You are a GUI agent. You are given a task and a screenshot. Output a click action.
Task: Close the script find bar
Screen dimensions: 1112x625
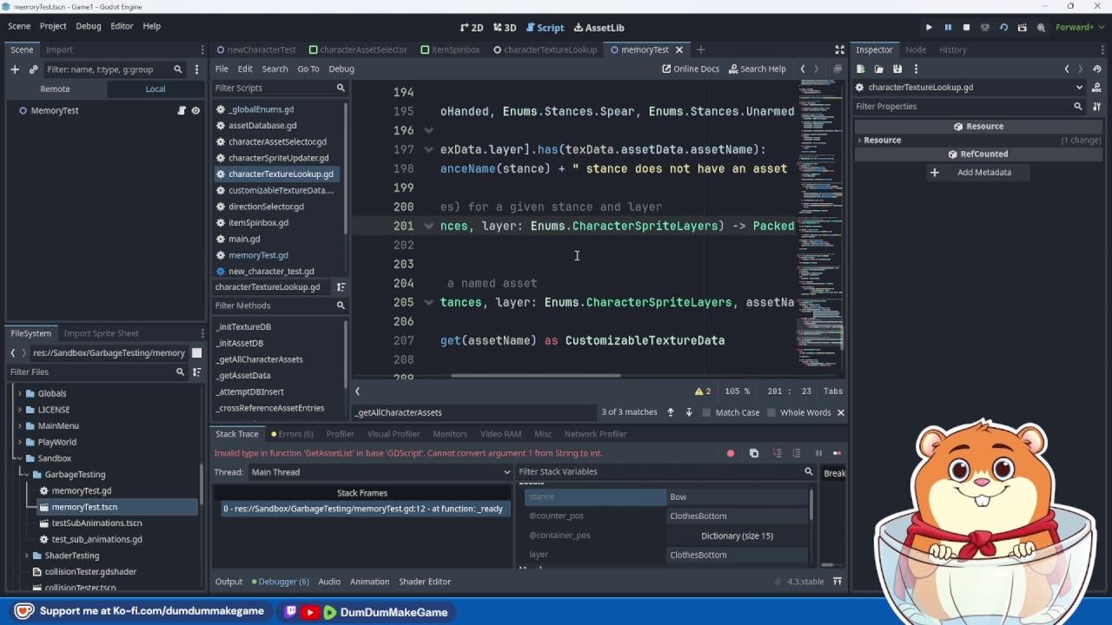coord(840,412)
